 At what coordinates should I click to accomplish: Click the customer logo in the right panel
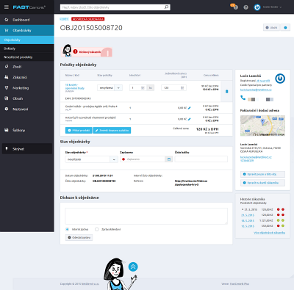[280, 79]
